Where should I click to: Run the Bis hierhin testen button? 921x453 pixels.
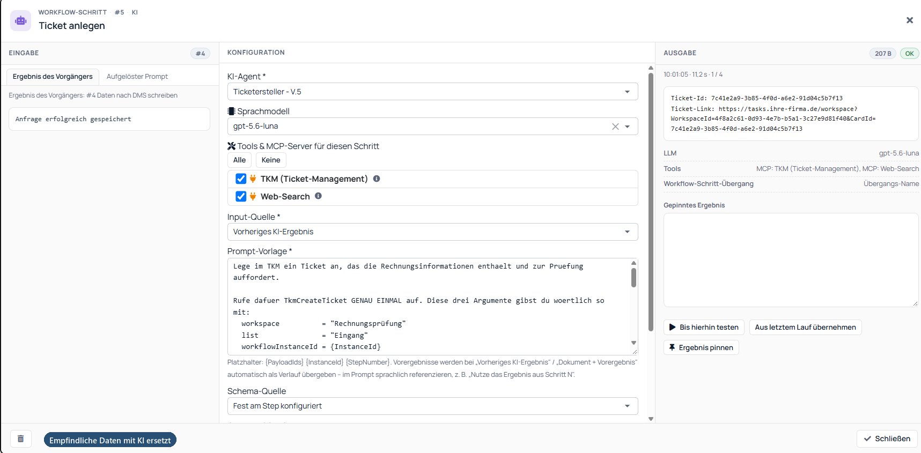pyautogui.click(x=704, y=327)
